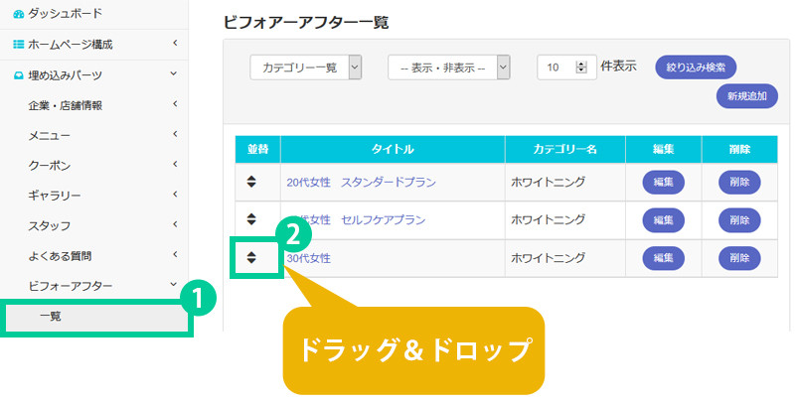Open the カテゴリー一覧 dropdown
The height and width of the screenshot is (404, 795).
(306, 67)
